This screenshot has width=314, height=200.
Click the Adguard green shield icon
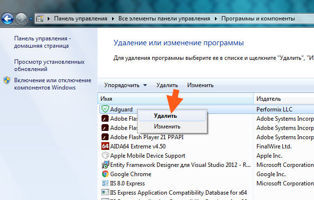(x=105, y=109)
